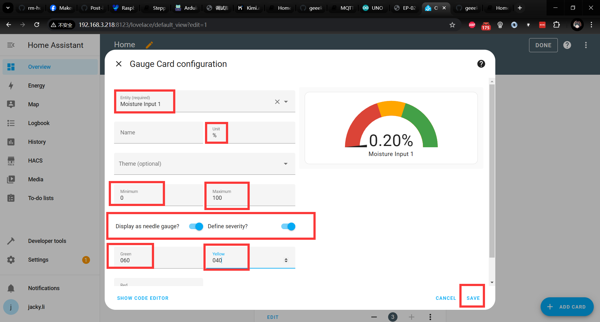Click the Settings notification badge
The width and height of the screenshot is (600, 322).
pyautogui.click(x=86, y=260)
